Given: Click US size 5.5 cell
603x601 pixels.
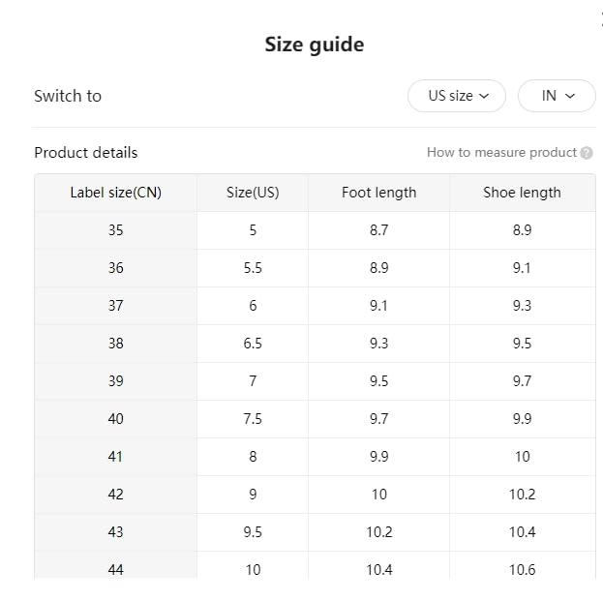Looking at the screenshot, I should point(253,268).
